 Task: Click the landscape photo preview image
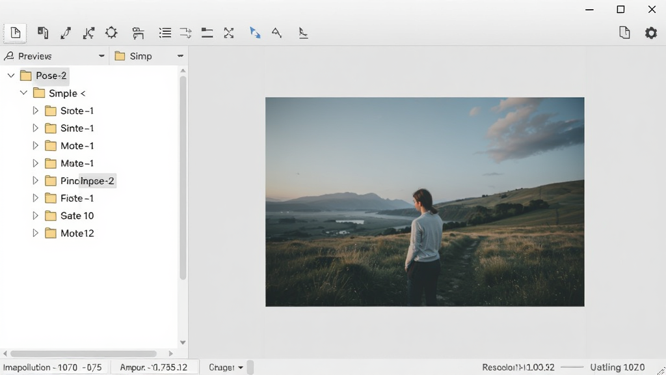[425, 202]
